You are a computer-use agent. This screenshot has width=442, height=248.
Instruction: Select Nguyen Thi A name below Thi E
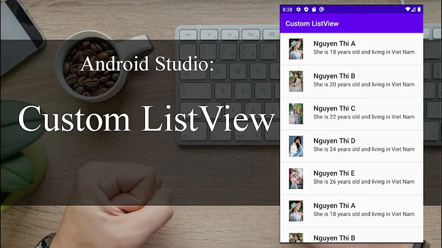point(335,206)
